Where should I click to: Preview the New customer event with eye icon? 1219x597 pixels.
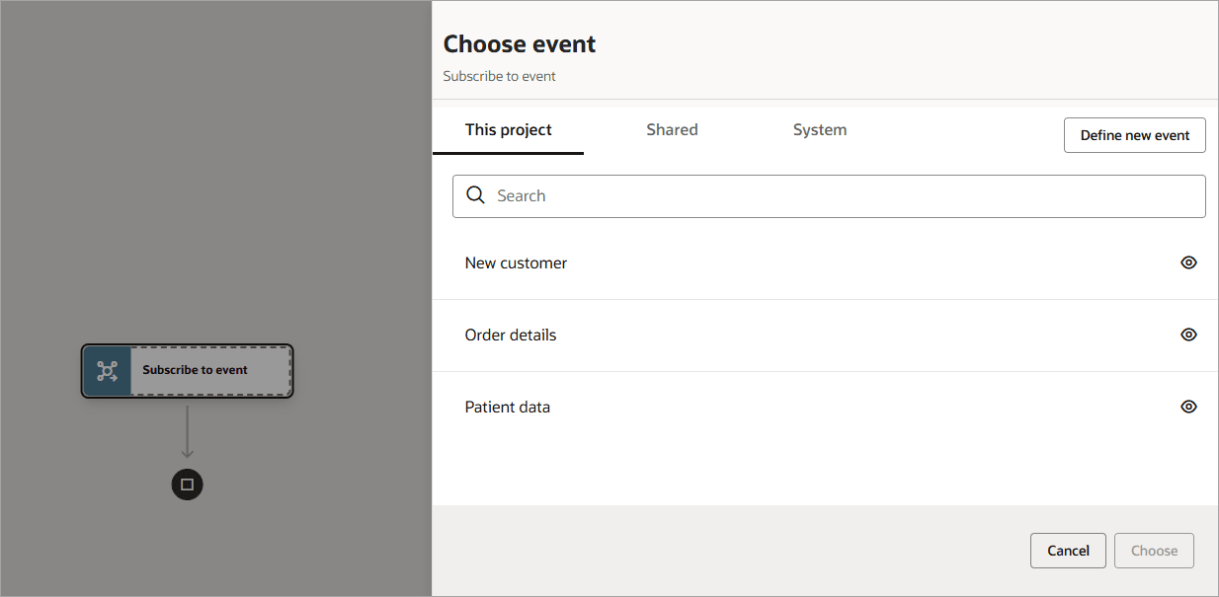pyautogui.click(x=1188, y=262)
